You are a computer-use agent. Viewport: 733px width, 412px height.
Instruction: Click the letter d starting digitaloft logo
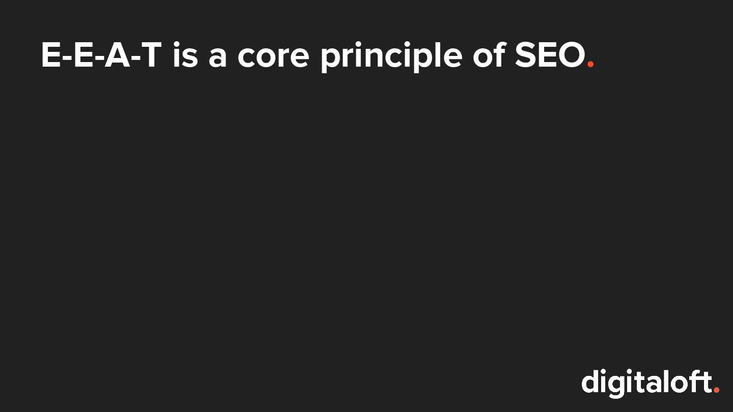pyautogui.click(x=590, y=381)
